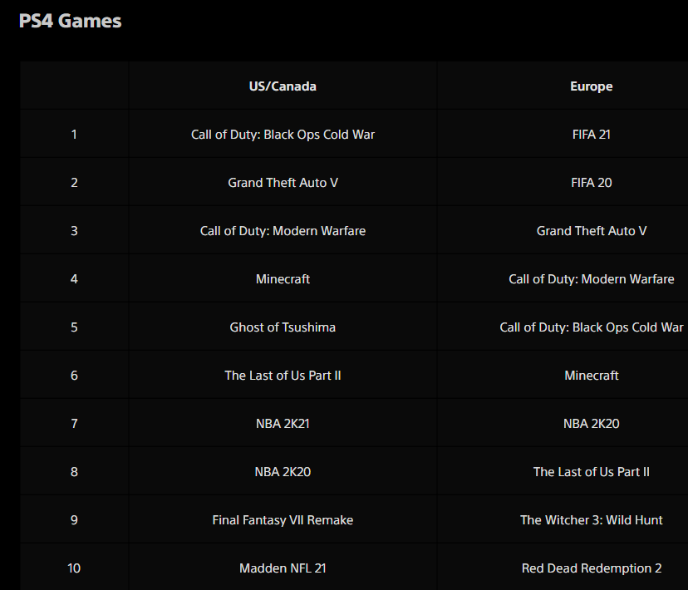
Task: Click FIFA 20 cell
Action: (x=591, y=183)
